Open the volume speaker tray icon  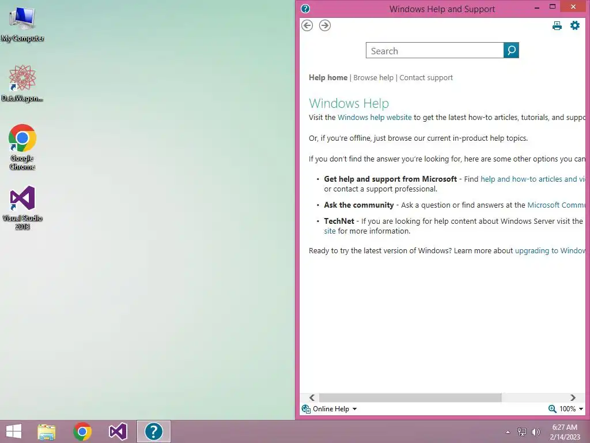[535, 431]
